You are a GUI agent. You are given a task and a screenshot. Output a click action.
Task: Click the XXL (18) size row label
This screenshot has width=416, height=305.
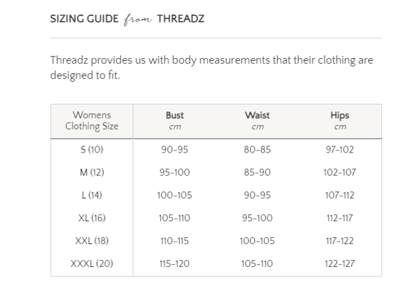[x=92, y=241]
